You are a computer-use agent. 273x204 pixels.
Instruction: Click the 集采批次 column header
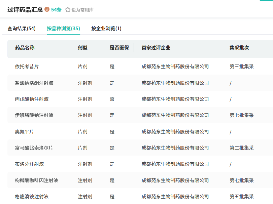point(239,48)
